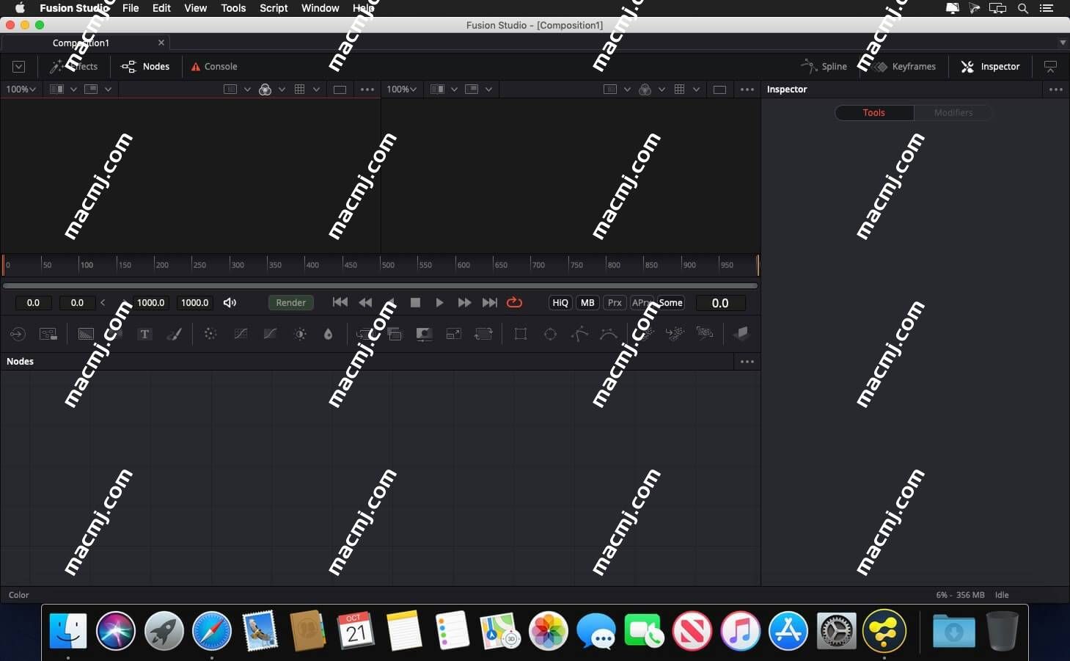
Task: Expand right viewer guides grid chevron
Action: (x=696, y=90)
